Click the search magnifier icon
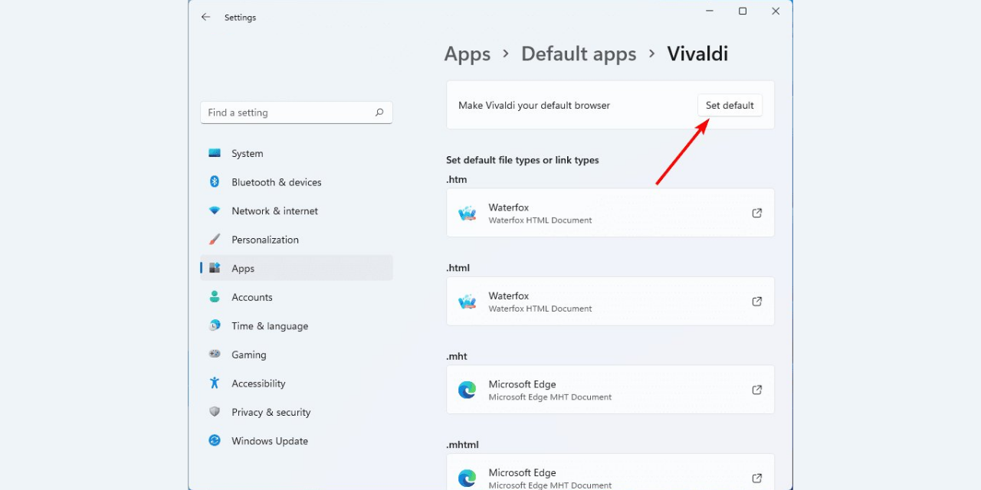 pos(379,113)
